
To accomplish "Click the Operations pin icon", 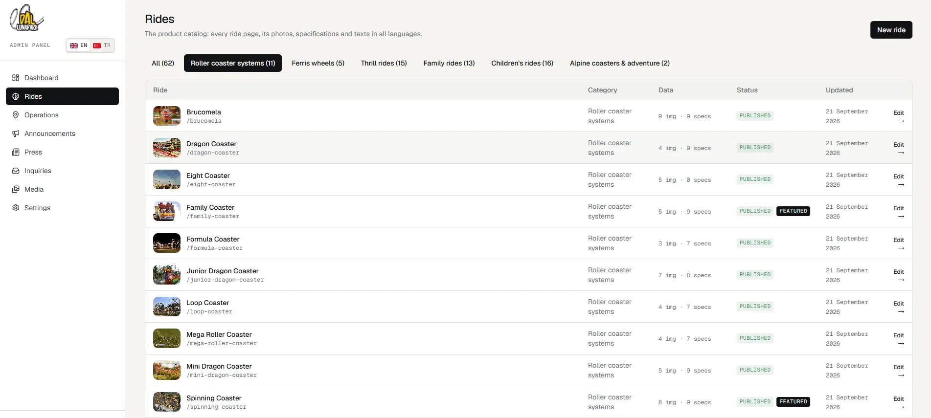I will [16, 115].
